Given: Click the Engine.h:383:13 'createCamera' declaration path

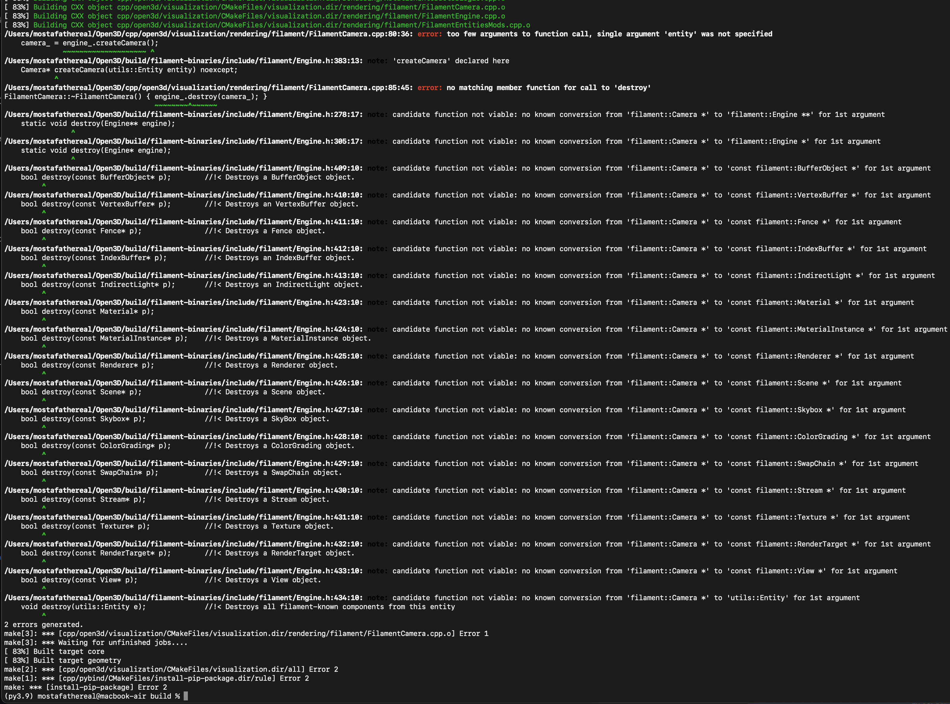Looking at the screenshot, I should [183, 61].
